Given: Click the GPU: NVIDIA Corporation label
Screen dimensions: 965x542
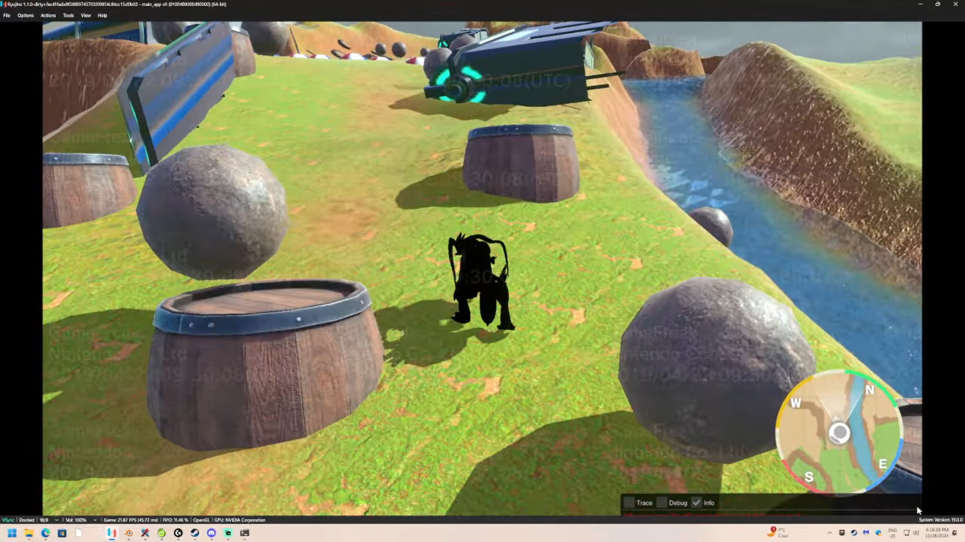Looking at the screenshot, I should pyautogui.click(x=240, y=520).
